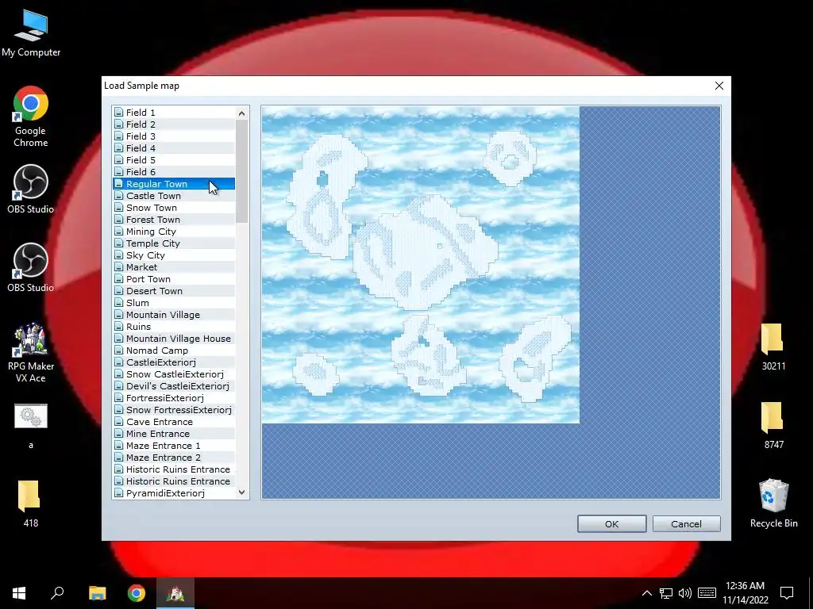Select 'Field 6' sample map

174,172
